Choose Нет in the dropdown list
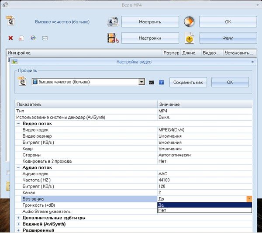This screenshot has height=233, width=262. point(204,210)
